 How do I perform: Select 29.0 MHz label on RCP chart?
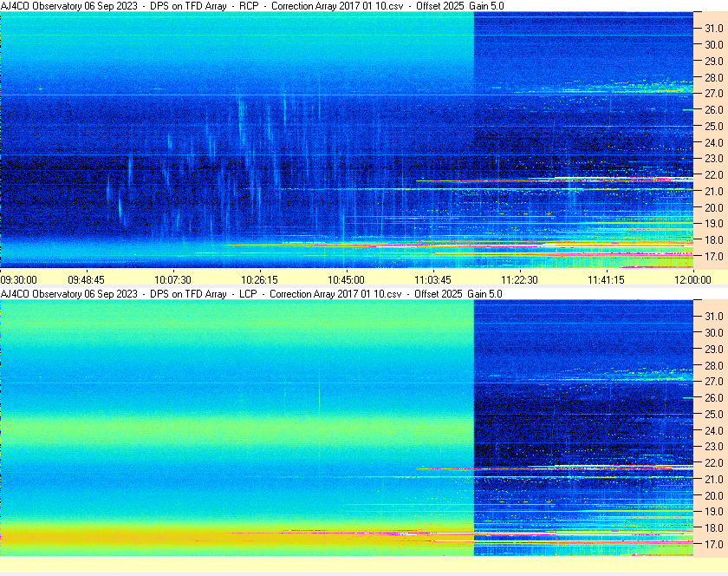(x=714, y=61)
